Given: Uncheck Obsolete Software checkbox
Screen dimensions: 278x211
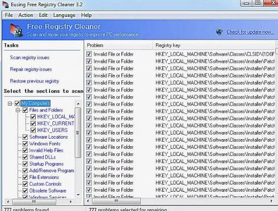Looking at the screenshot, I should tap(25, 191).
